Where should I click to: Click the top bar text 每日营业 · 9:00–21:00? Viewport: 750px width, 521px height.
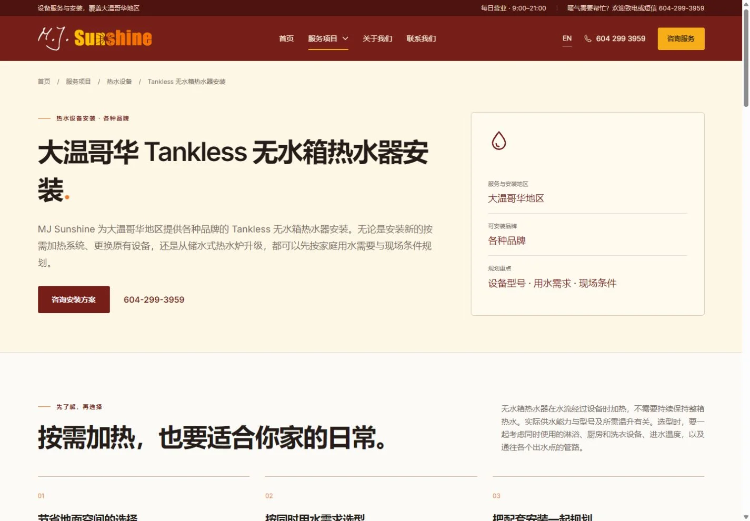(x=513, y=8)
